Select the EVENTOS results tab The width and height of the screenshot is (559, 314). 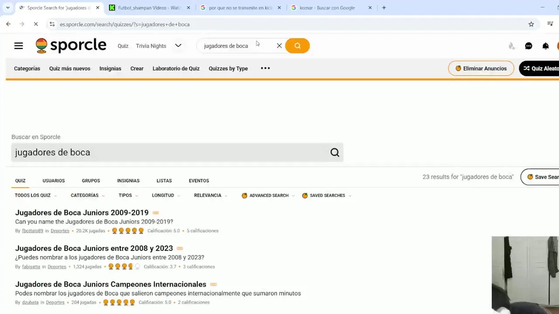click(199, 181)
